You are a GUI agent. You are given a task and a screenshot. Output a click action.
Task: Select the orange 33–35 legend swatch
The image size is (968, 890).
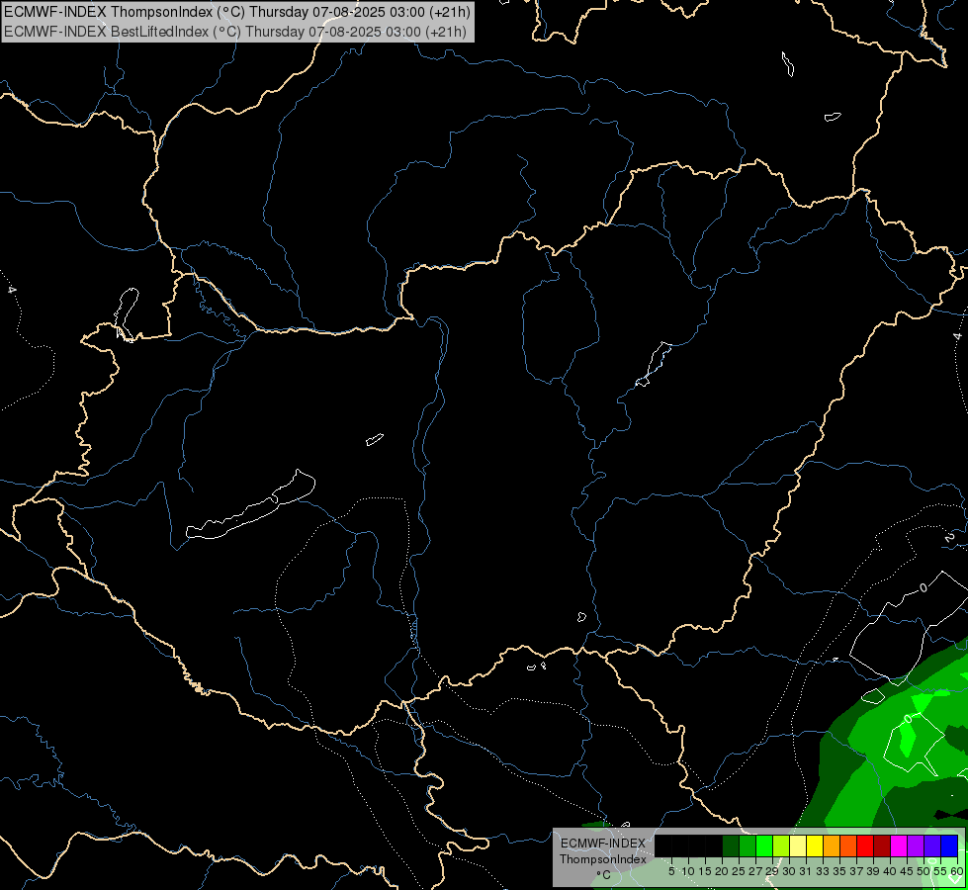click(832, 845)
